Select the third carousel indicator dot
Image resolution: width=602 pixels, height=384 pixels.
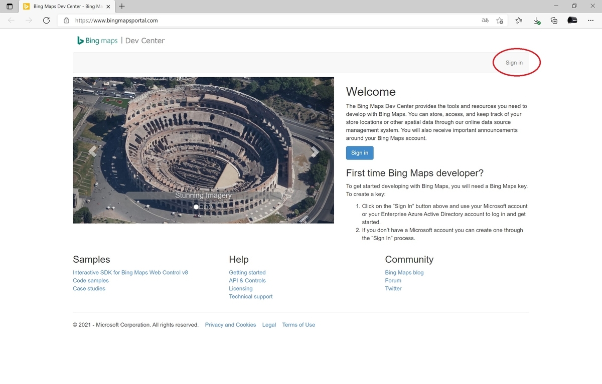tap(206, 207)
